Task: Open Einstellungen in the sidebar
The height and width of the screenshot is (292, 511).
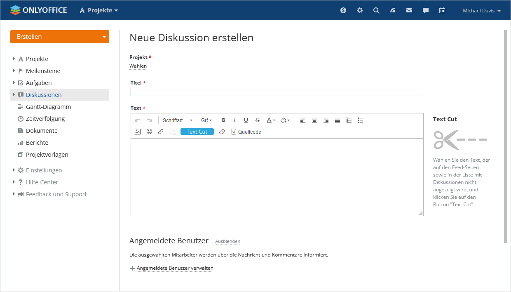Action: (x=44, y=170)
